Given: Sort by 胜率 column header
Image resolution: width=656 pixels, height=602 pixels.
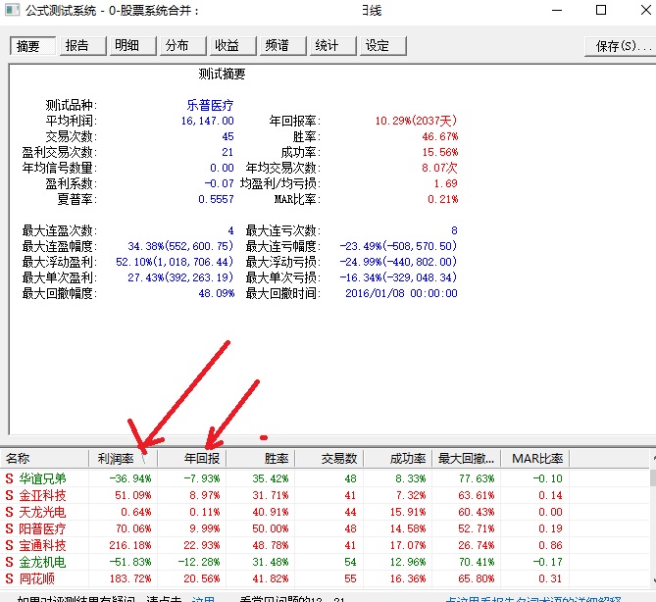Looking at the screenshot, I should coord(260,459).
